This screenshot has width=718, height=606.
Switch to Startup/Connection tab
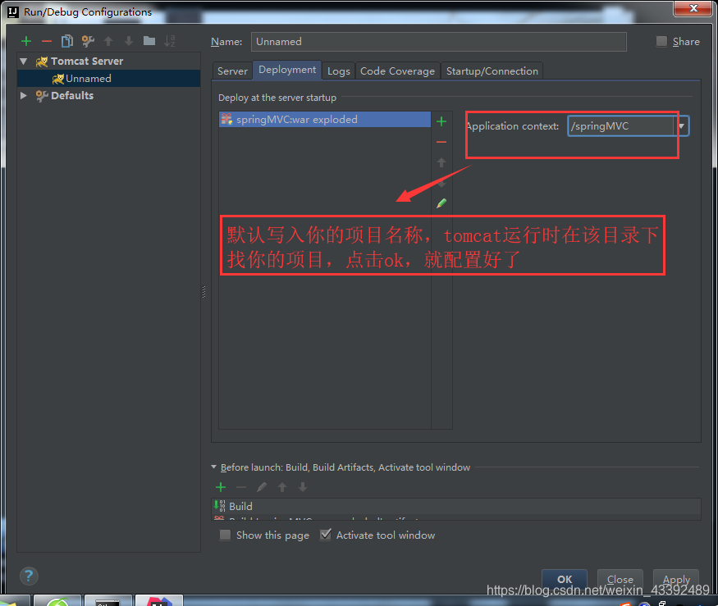coord(492,71)
